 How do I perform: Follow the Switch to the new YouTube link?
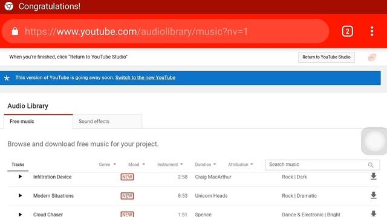coord(145,78)
